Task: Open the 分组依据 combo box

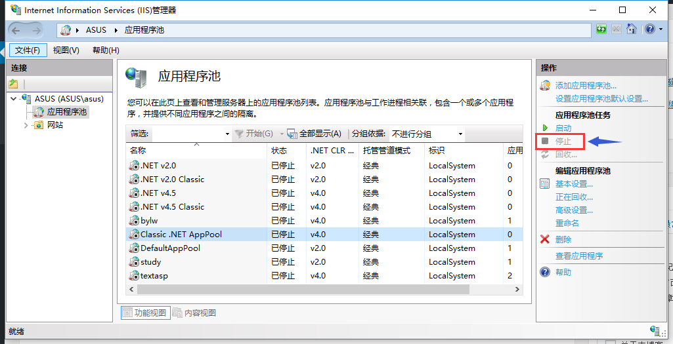Action: pos(427,134)
